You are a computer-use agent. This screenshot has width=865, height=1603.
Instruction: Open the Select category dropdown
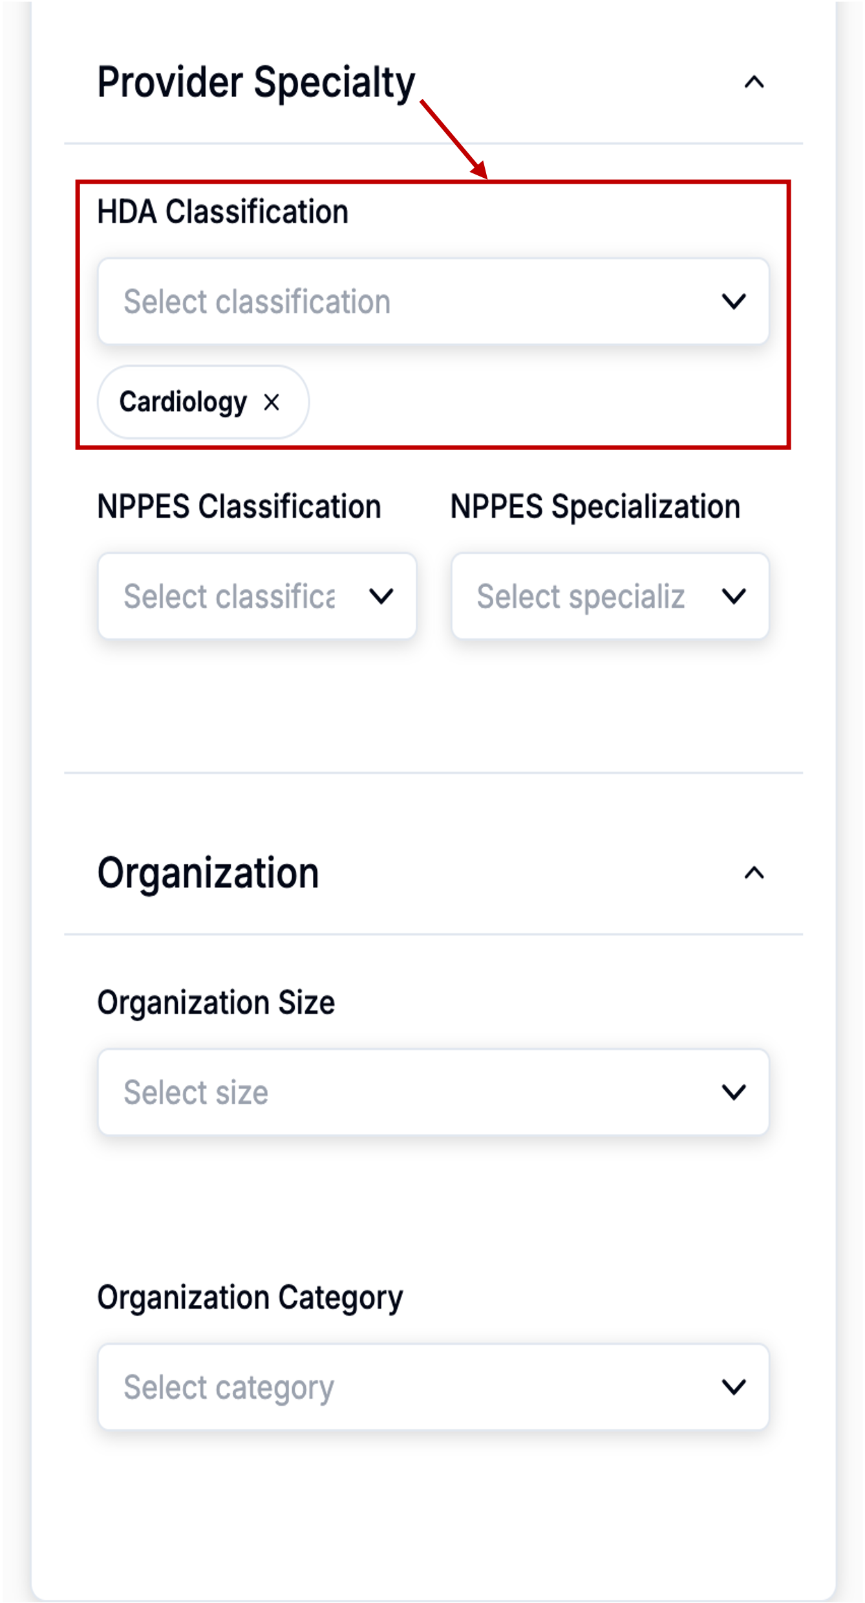click(433, 1386)
